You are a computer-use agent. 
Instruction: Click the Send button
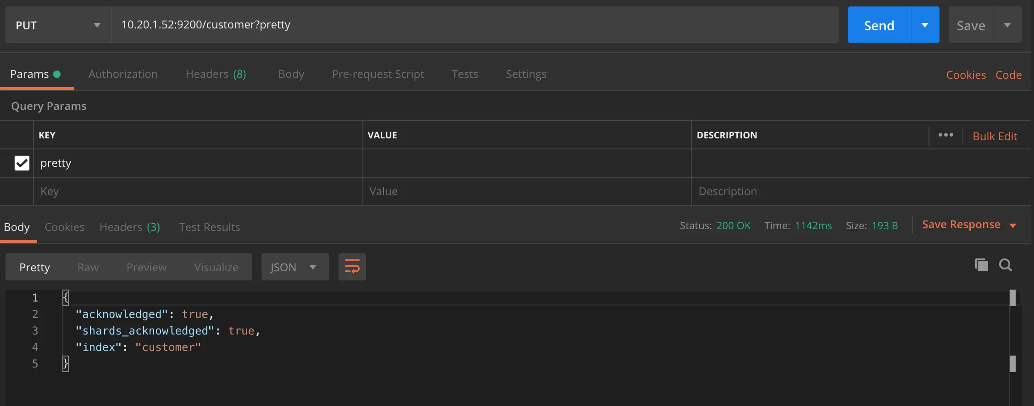[878, 25]
